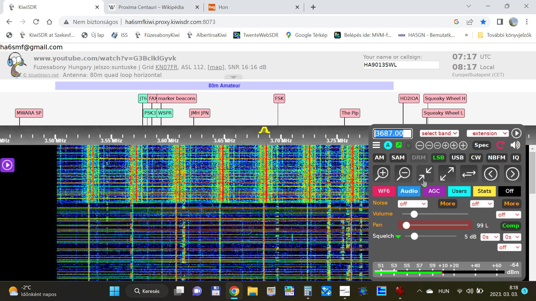The height and width of the screenshot is (301, 536).
Task: Switch to the AGC tab
Action: [434, 191]
